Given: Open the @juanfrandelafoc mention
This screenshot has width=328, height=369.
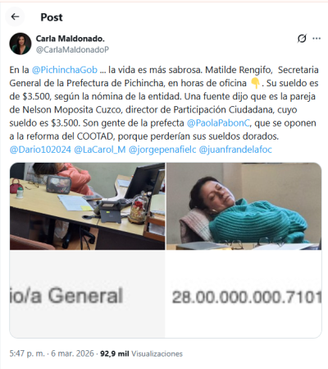Looking at the screenshot, I should pyautogui.click(x=235, y=150).
